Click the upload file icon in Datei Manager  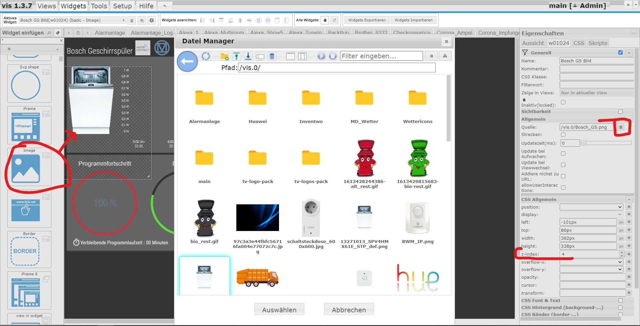click(236, 56)
